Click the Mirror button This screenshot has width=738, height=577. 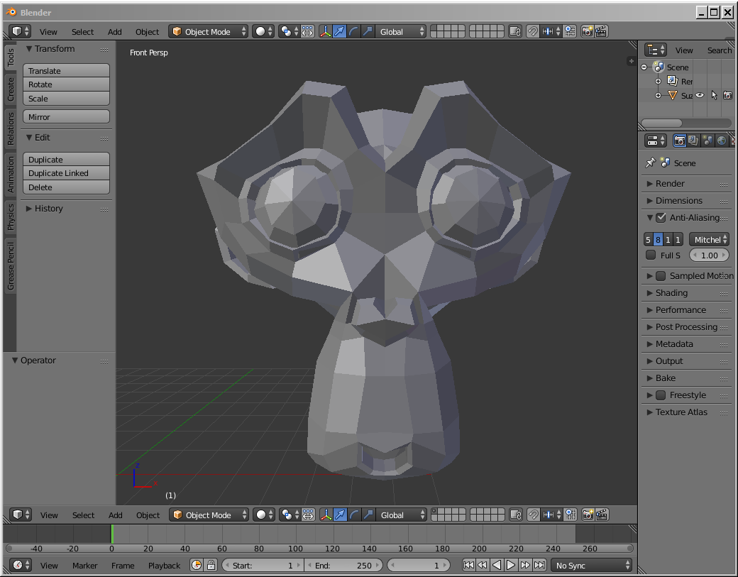pyautogui.click(x=66, y=117)
